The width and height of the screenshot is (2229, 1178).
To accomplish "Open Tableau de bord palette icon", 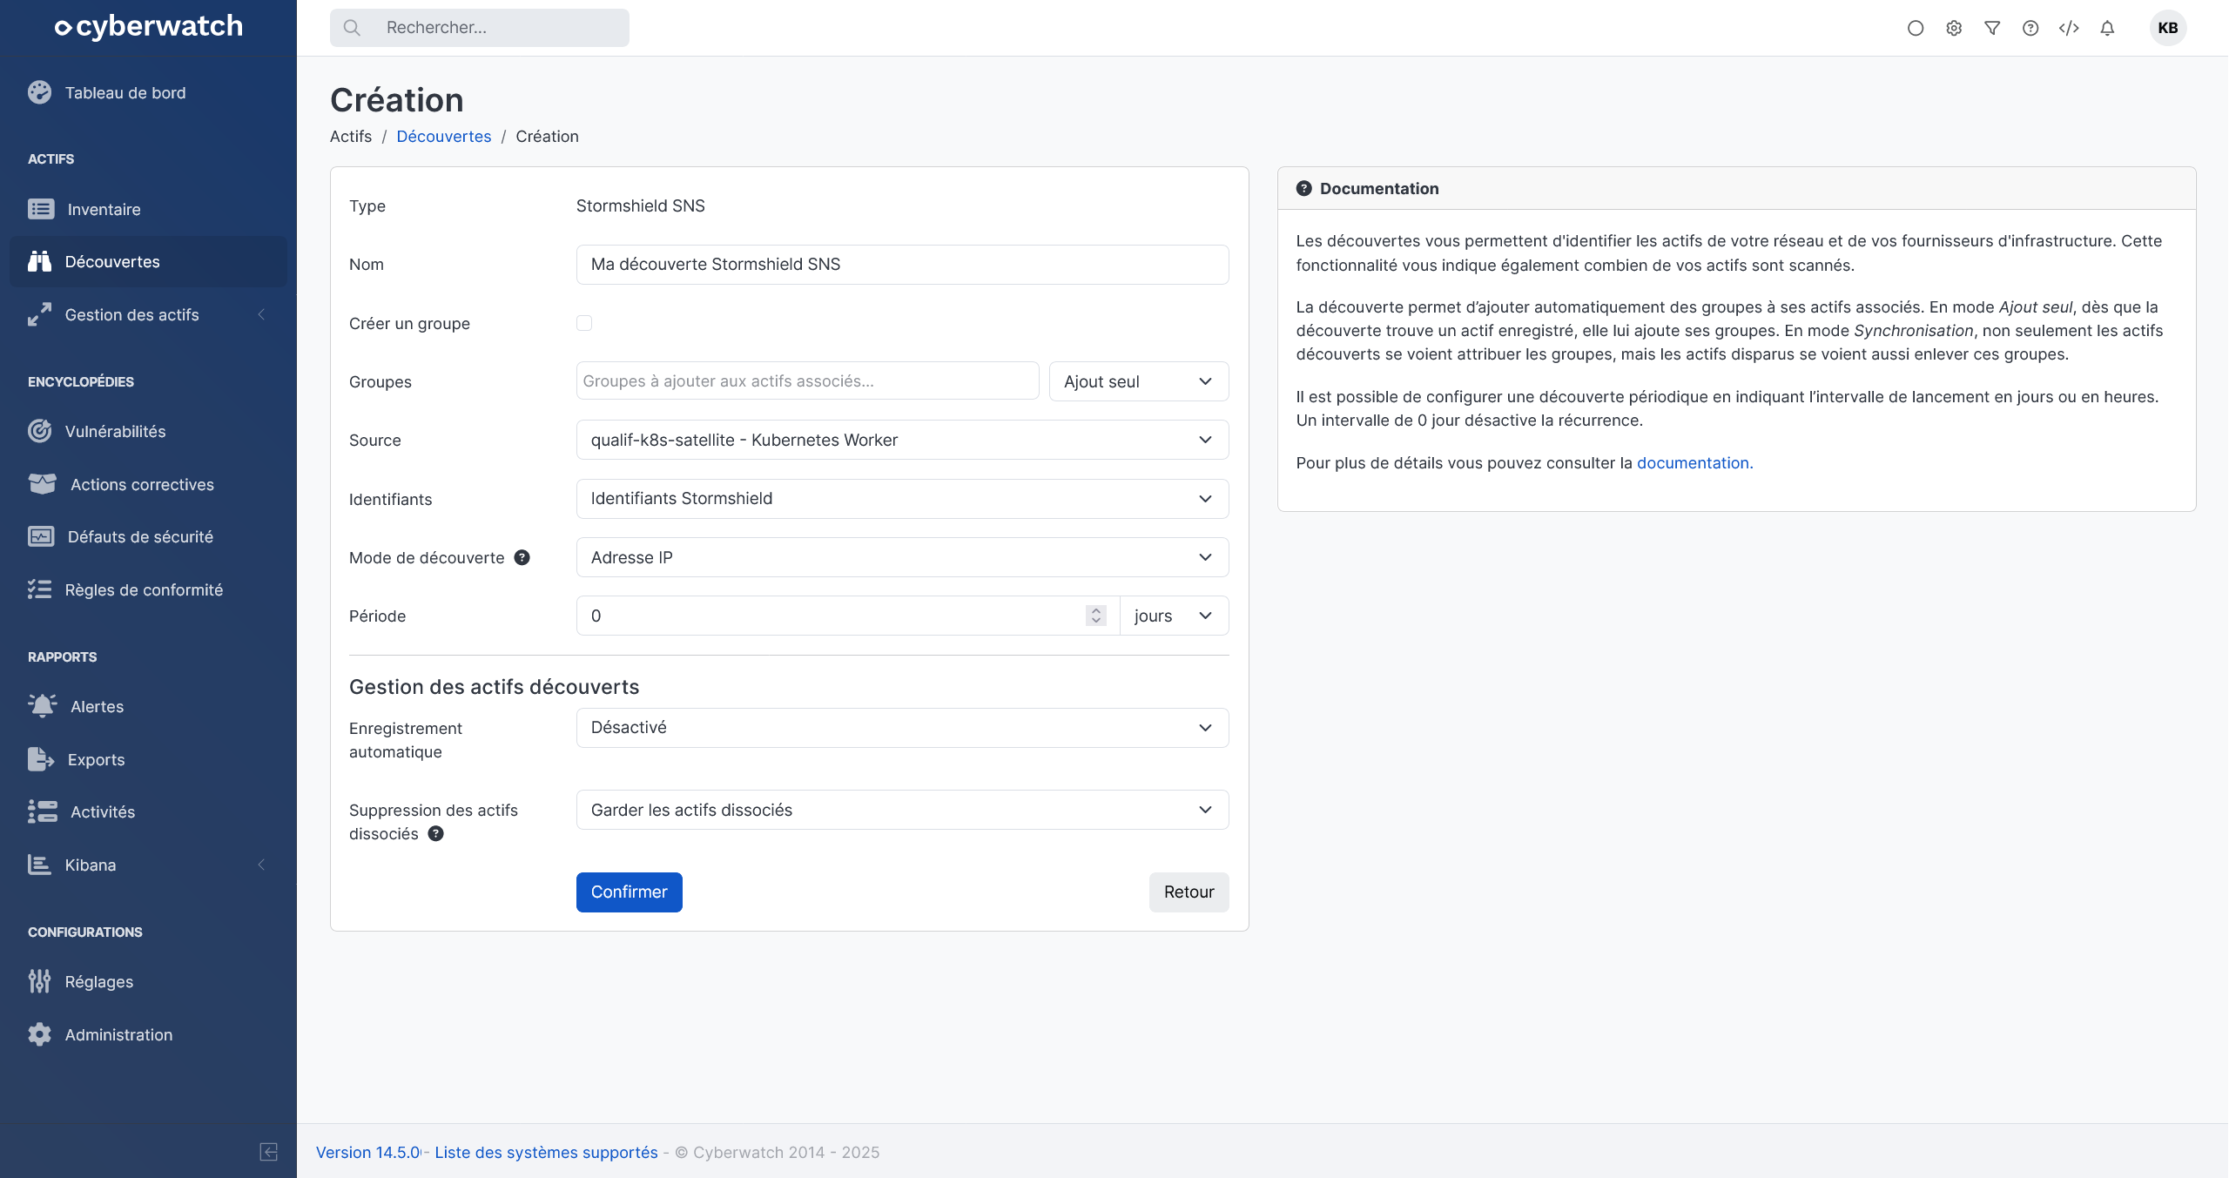I will pyautogui.click(x=39, y=92).
